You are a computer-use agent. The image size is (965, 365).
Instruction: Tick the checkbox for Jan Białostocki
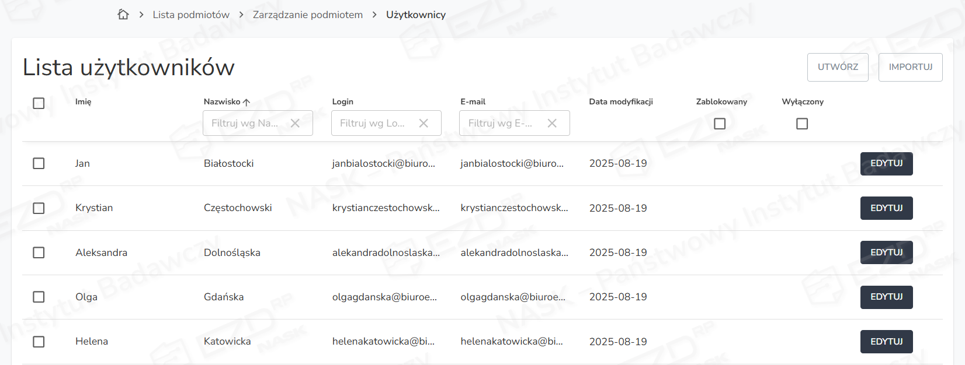[39, 163]
